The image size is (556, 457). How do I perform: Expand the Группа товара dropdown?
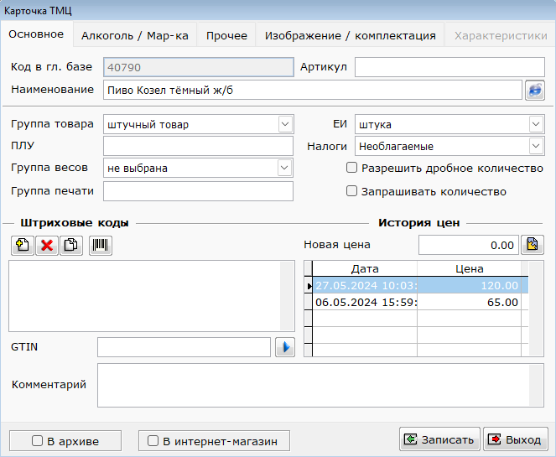coord(285,124)
